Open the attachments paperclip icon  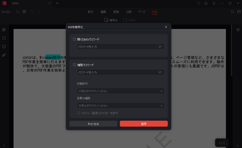(x=4, y=55)
